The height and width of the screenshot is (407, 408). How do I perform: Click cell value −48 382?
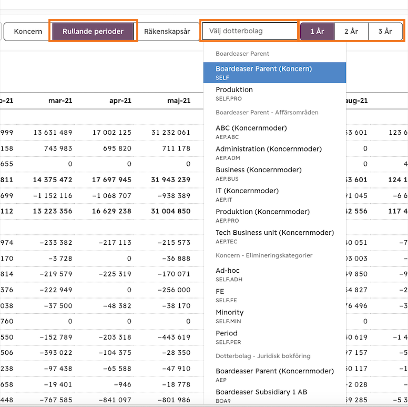(117, 306)
